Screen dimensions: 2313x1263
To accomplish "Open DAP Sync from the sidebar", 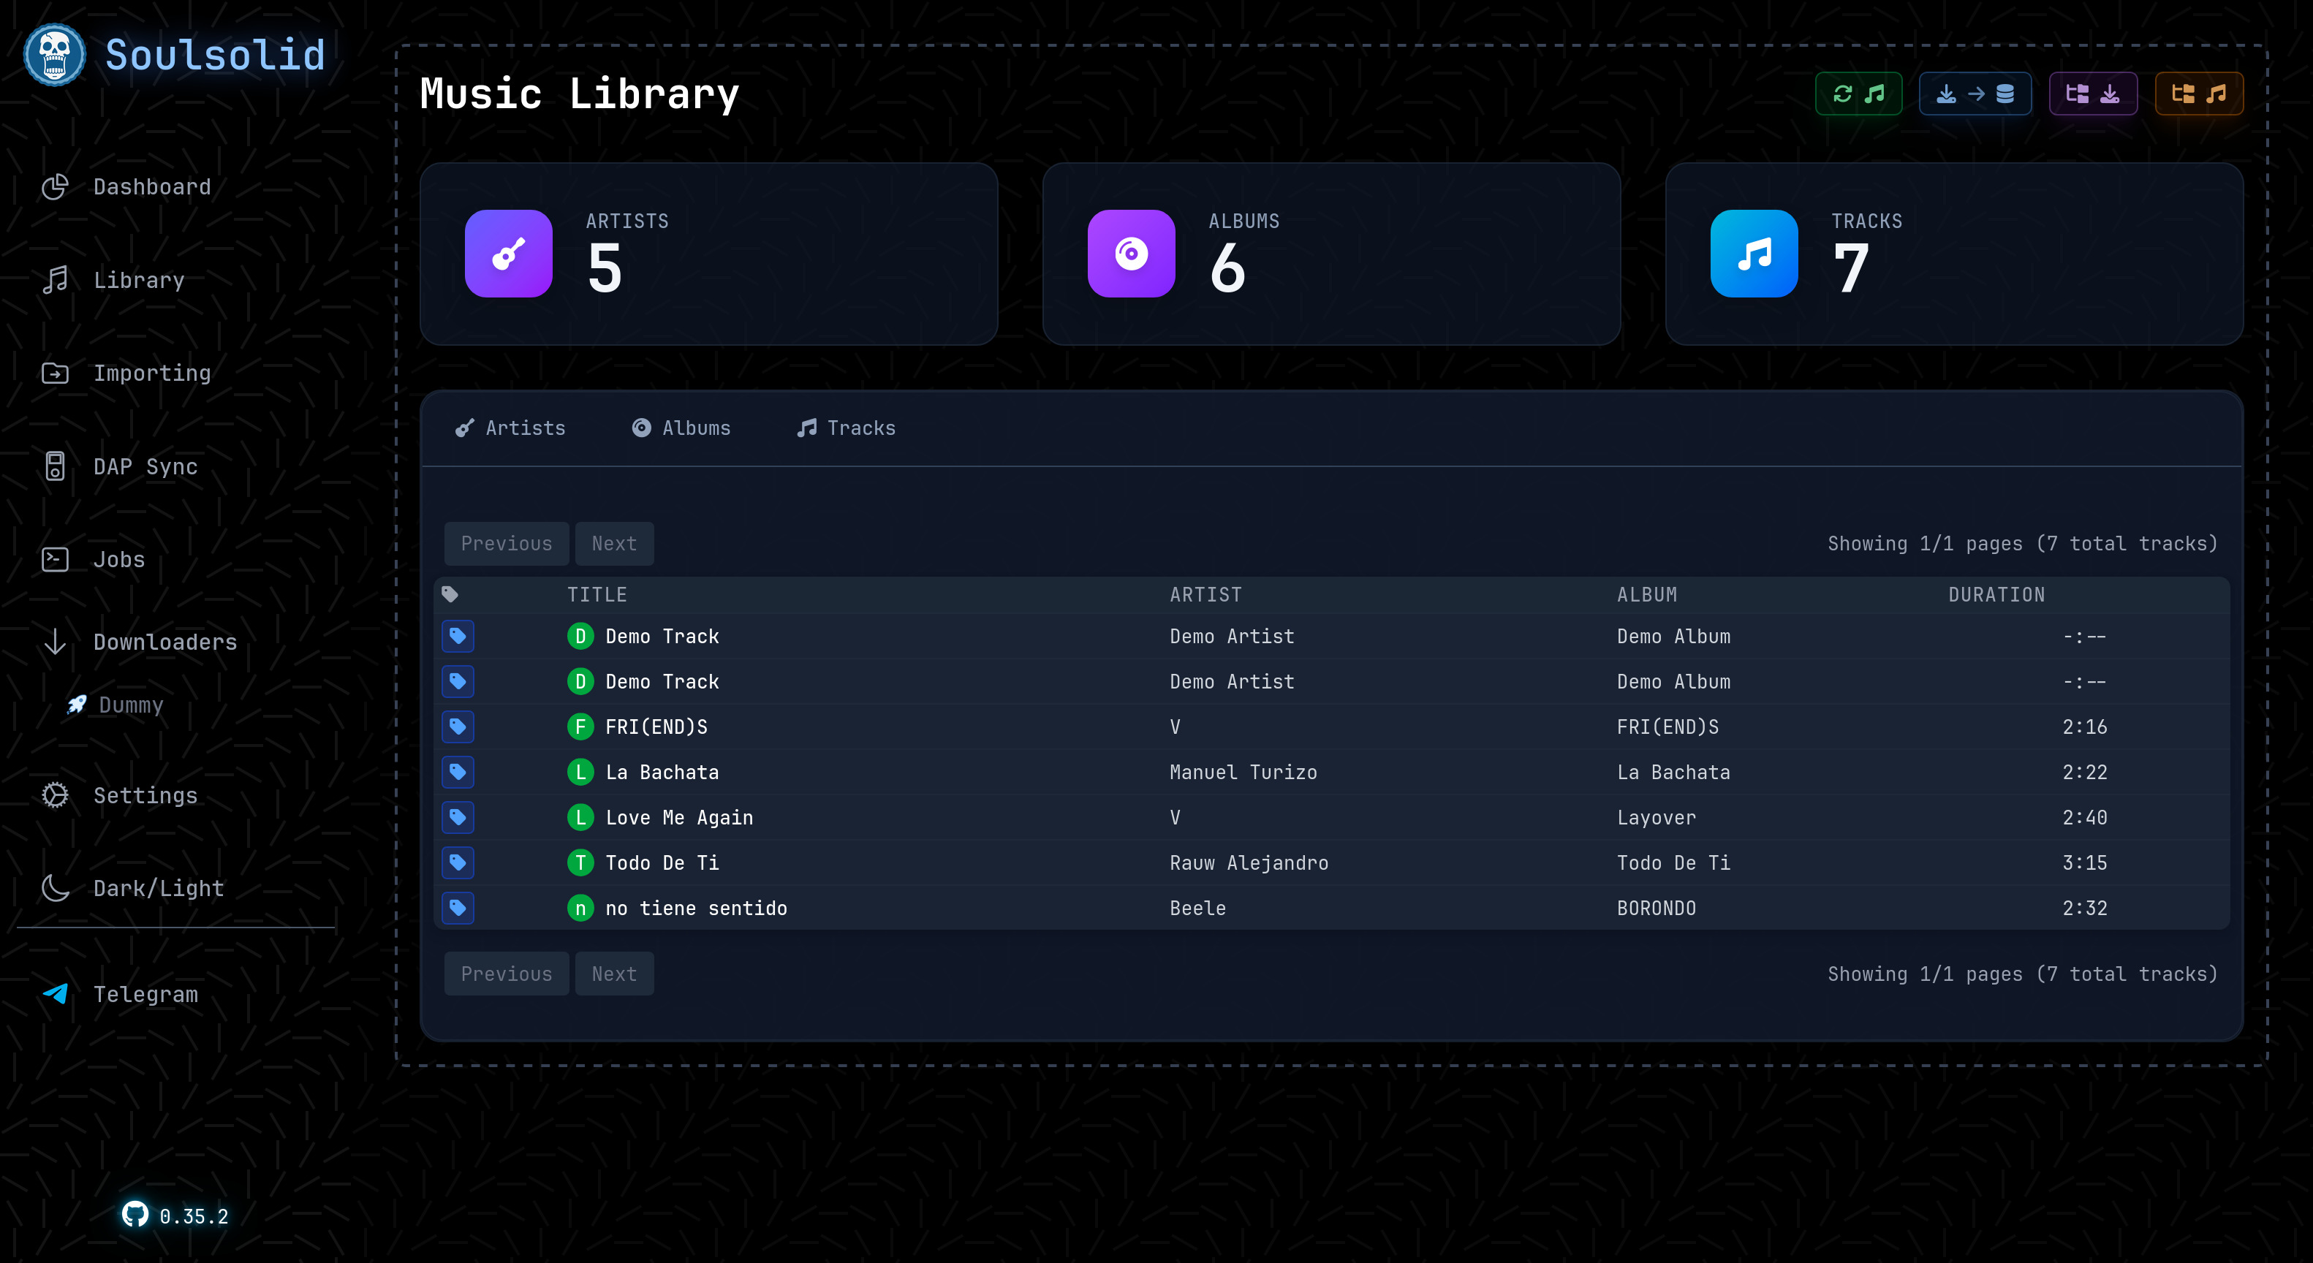I will pos(145,466).
